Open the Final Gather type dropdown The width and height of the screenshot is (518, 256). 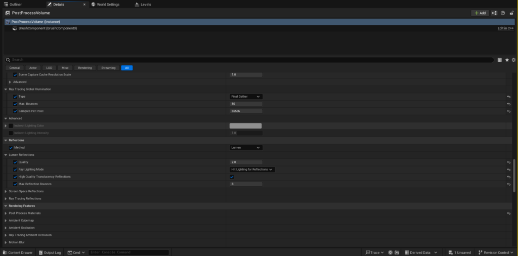(x=246, y=97)
